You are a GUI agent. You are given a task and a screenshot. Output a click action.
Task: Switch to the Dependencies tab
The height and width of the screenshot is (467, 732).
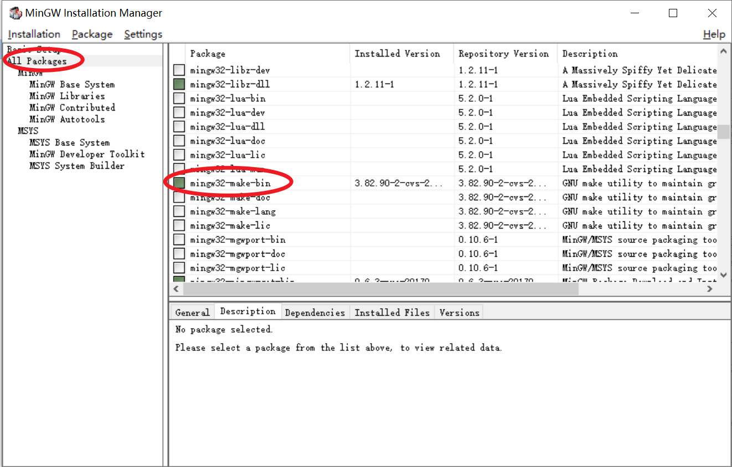point(315,313)
